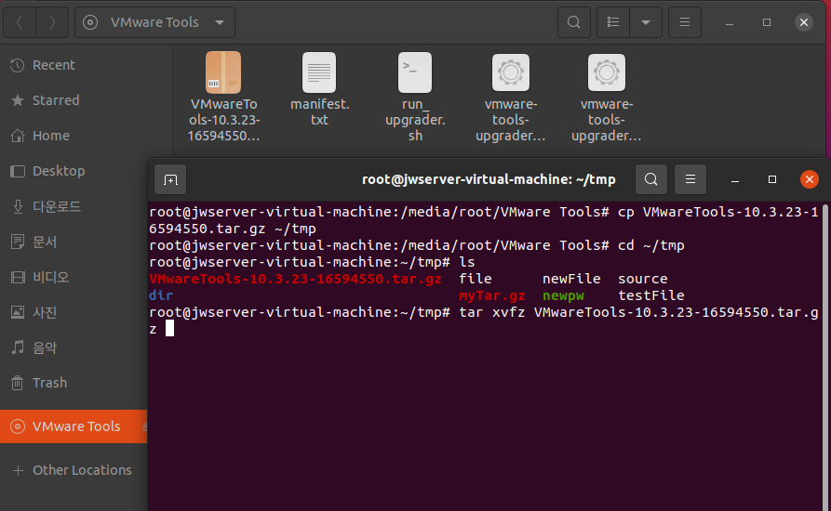Open the Files hamburger menu
This screenshot has width=831, height=511.
(685, 22)
